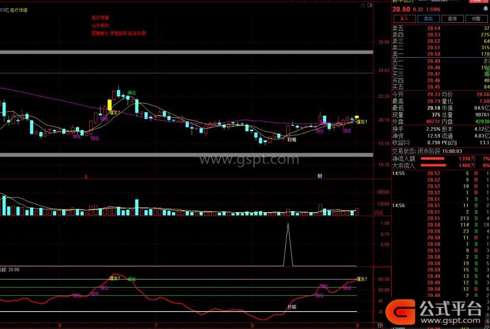Click the alert bell icon beside the price
Screen dimensions: 490x329
(486, 9)
